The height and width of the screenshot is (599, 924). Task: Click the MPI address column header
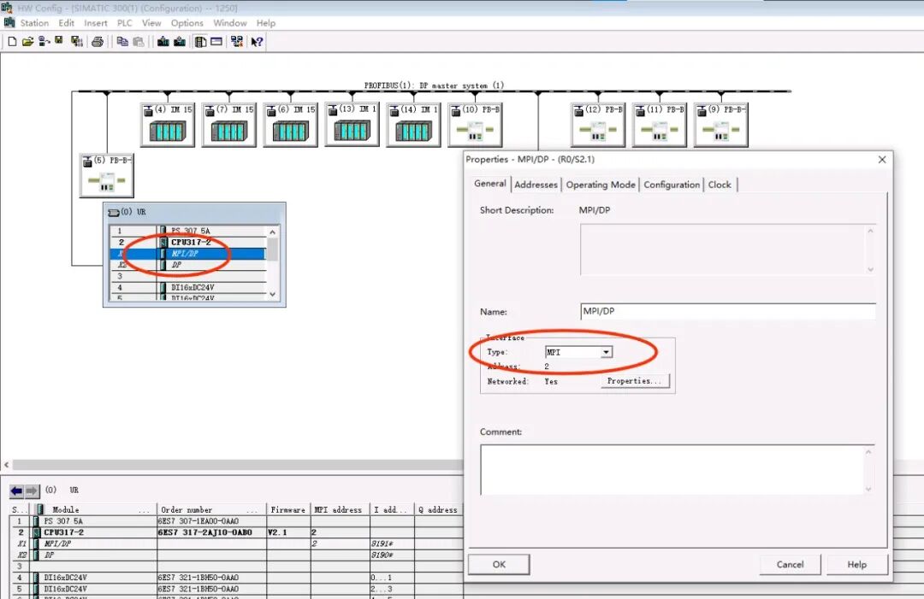[x=338, y=509]
